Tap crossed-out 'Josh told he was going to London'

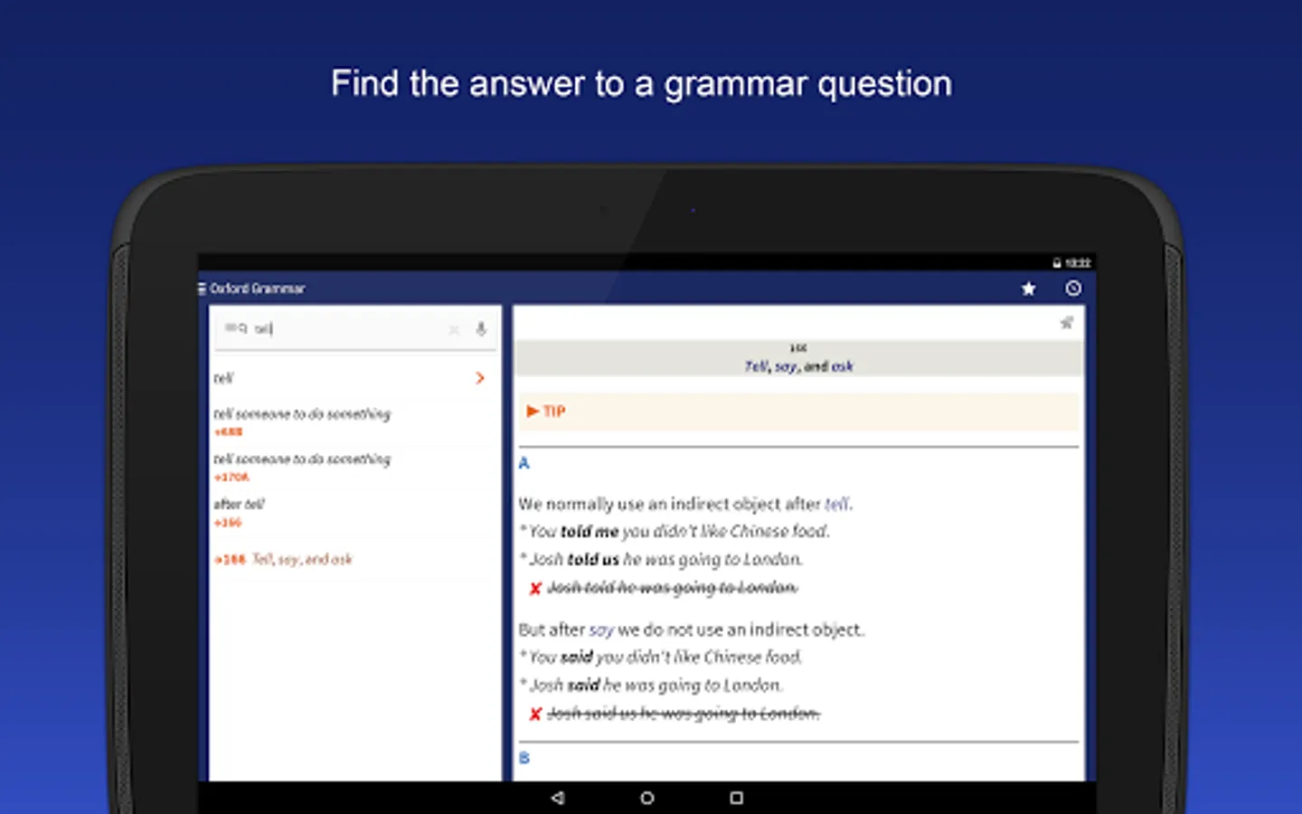point(673,588)
